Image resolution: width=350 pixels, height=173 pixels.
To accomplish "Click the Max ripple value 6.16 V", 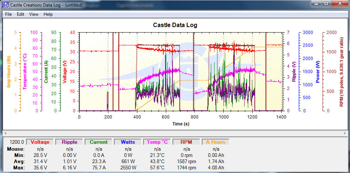I will (70, 168).
